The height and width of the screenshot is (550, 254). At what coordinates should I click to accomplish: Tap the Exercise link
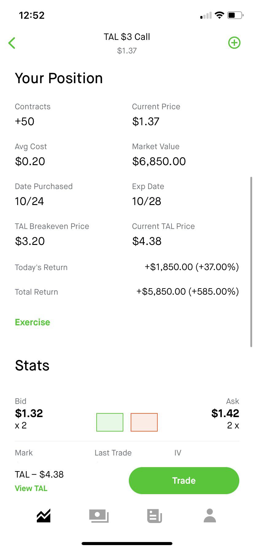(33, 322)
